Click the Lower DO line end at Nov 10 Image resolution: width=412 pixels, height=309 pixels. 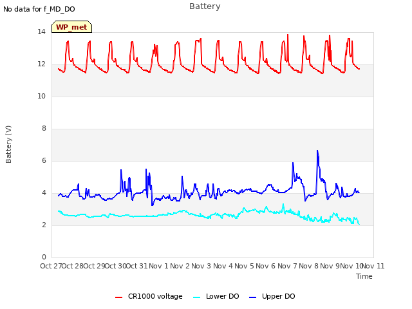pos(359,224)
